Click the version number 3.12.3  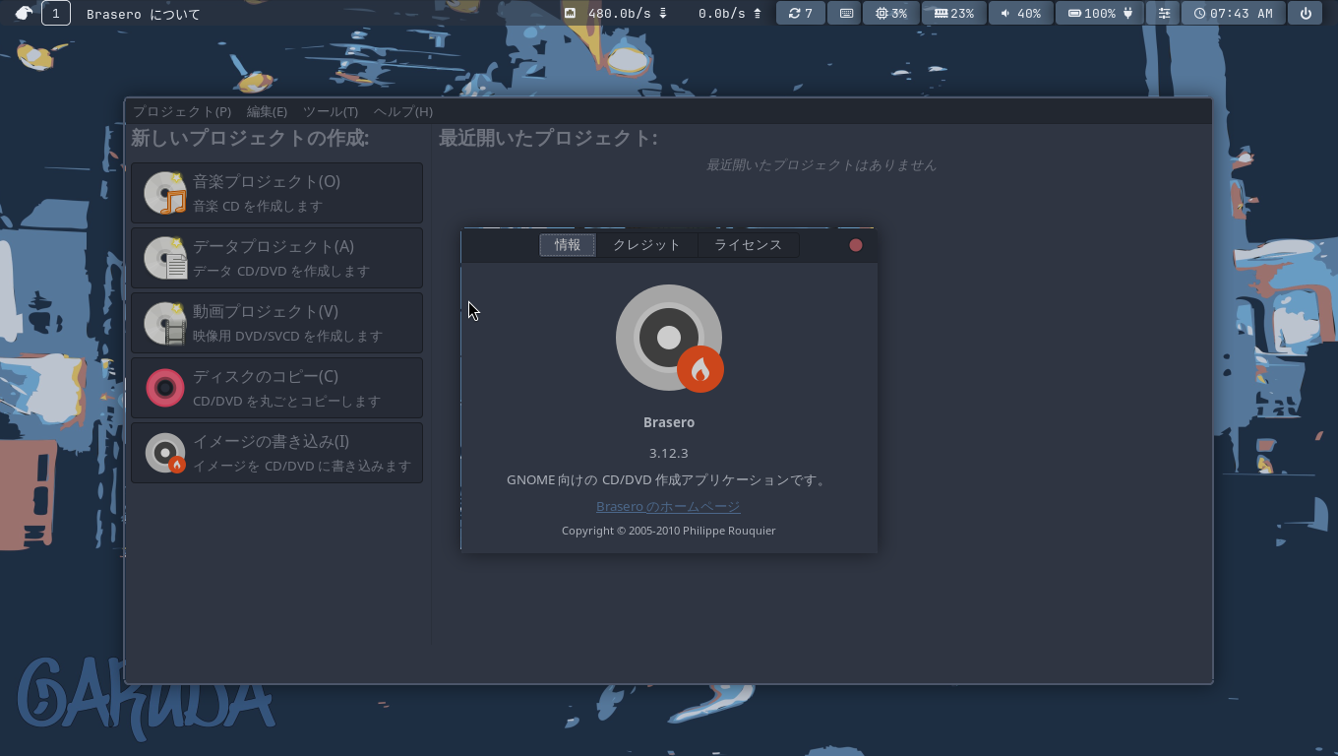coord(669,453)
